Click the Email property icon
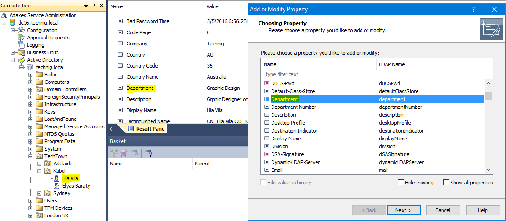The image size is (506, 221). pyautogui.click(x=266, y=170)
